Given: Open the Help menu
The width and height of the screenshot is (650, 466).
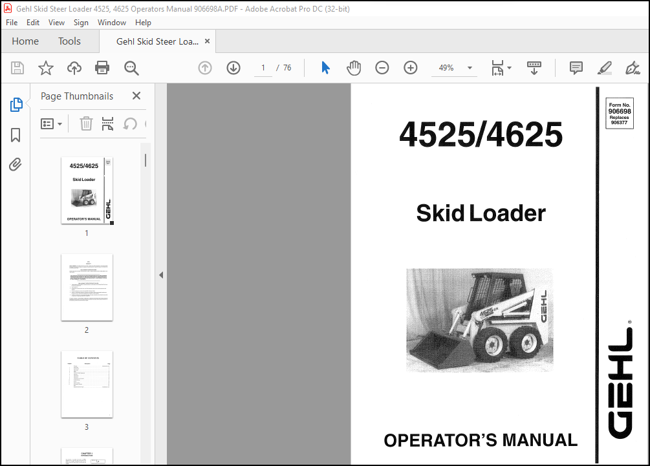Looking at the screenshot, I should click(x=143, y=23).
